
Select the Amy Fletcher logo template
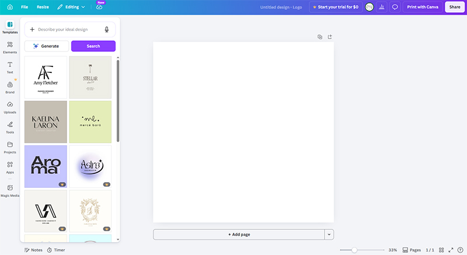click(x=46, y=78)
